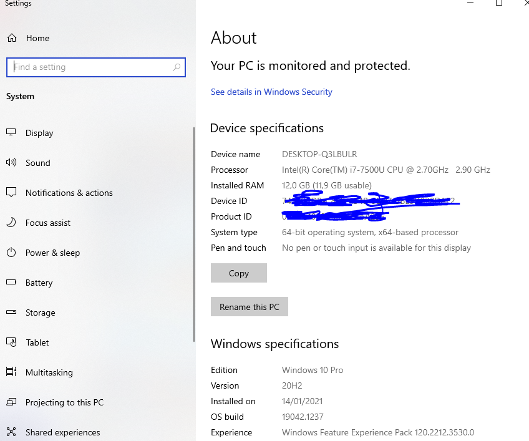Click the Copy button
The width and height of the screenshot is (529, 441).
pyautogui.click(x=239, y=273)
